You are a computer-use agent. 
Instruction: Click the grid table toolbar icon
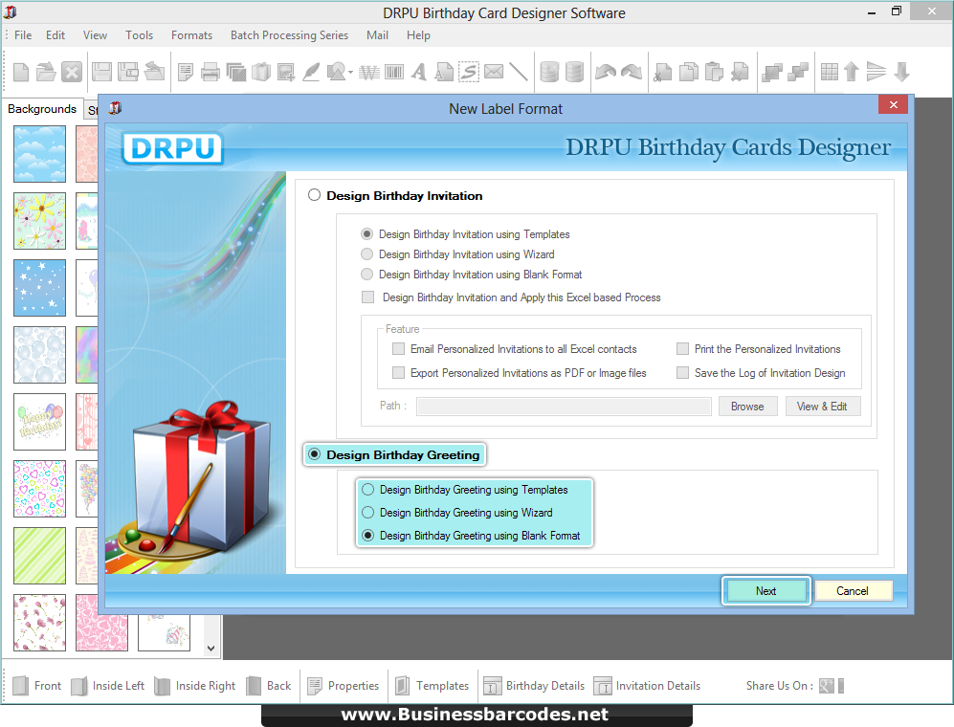tap(830, 72)
